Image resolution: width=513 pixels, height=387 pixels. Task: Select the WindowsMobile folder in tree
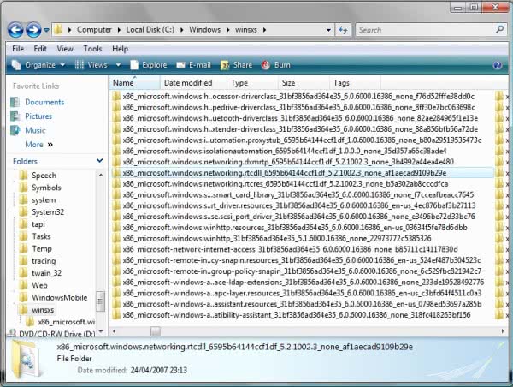pyautogui.click(x=60, y=298)
